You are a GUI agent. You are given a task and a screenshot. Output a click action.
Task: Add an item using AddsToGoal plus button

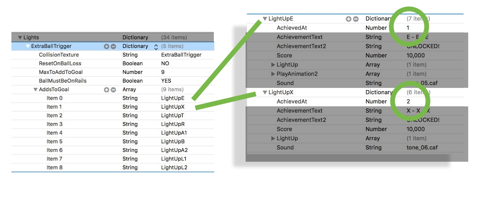click(x=107, y=90)
